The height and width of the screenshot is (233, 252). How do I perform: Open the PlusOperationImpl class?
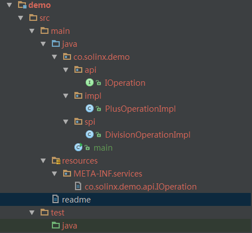(140, 109)
